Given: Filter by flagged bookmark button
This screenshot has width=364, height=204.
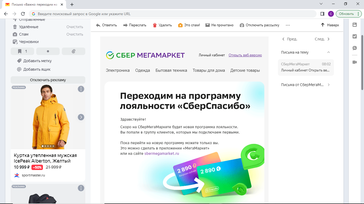Looking at the screenshot, I should [22, 51].
